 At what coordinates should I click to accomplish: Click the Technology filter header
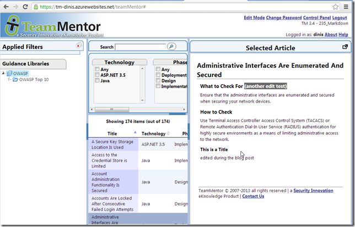click(x=119, y=62)
